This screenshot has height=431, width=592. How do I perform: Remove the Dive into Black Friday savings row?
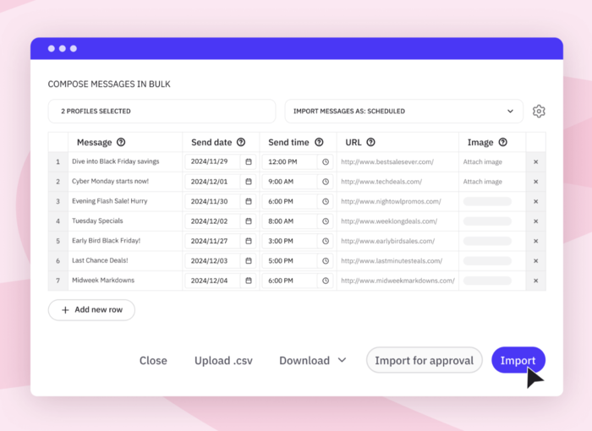pyautogui.click(x=535, y=162)
